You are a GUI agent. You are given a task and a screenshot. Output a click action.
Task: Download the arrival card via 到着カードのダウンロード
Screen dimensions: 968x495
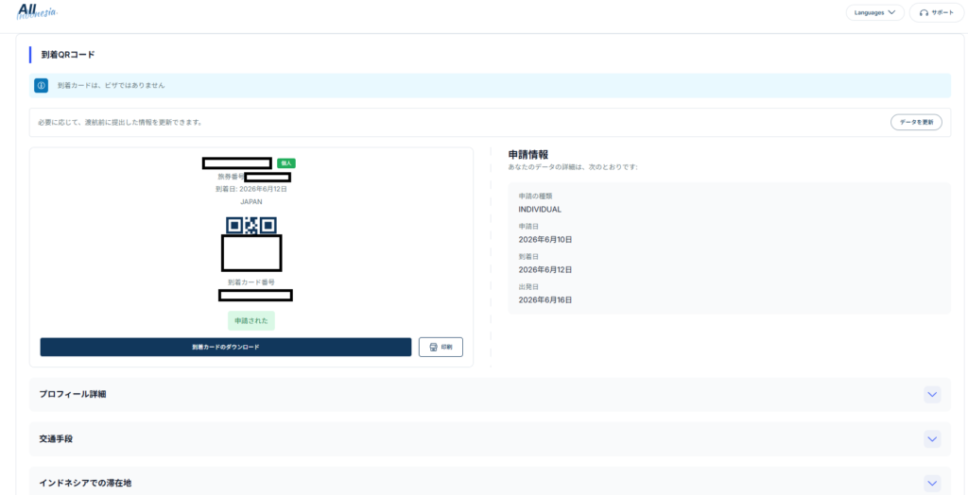[x=226, y=347]
